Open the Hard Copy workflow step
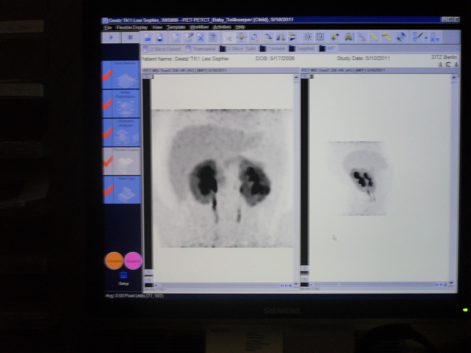This screenshot has height=353, width=471. (121, 190)
